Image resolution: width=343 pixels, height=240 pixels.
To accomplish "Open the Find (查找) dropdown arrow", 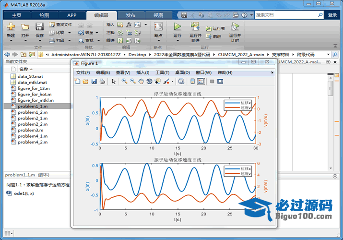I will [x=98, y=40].
